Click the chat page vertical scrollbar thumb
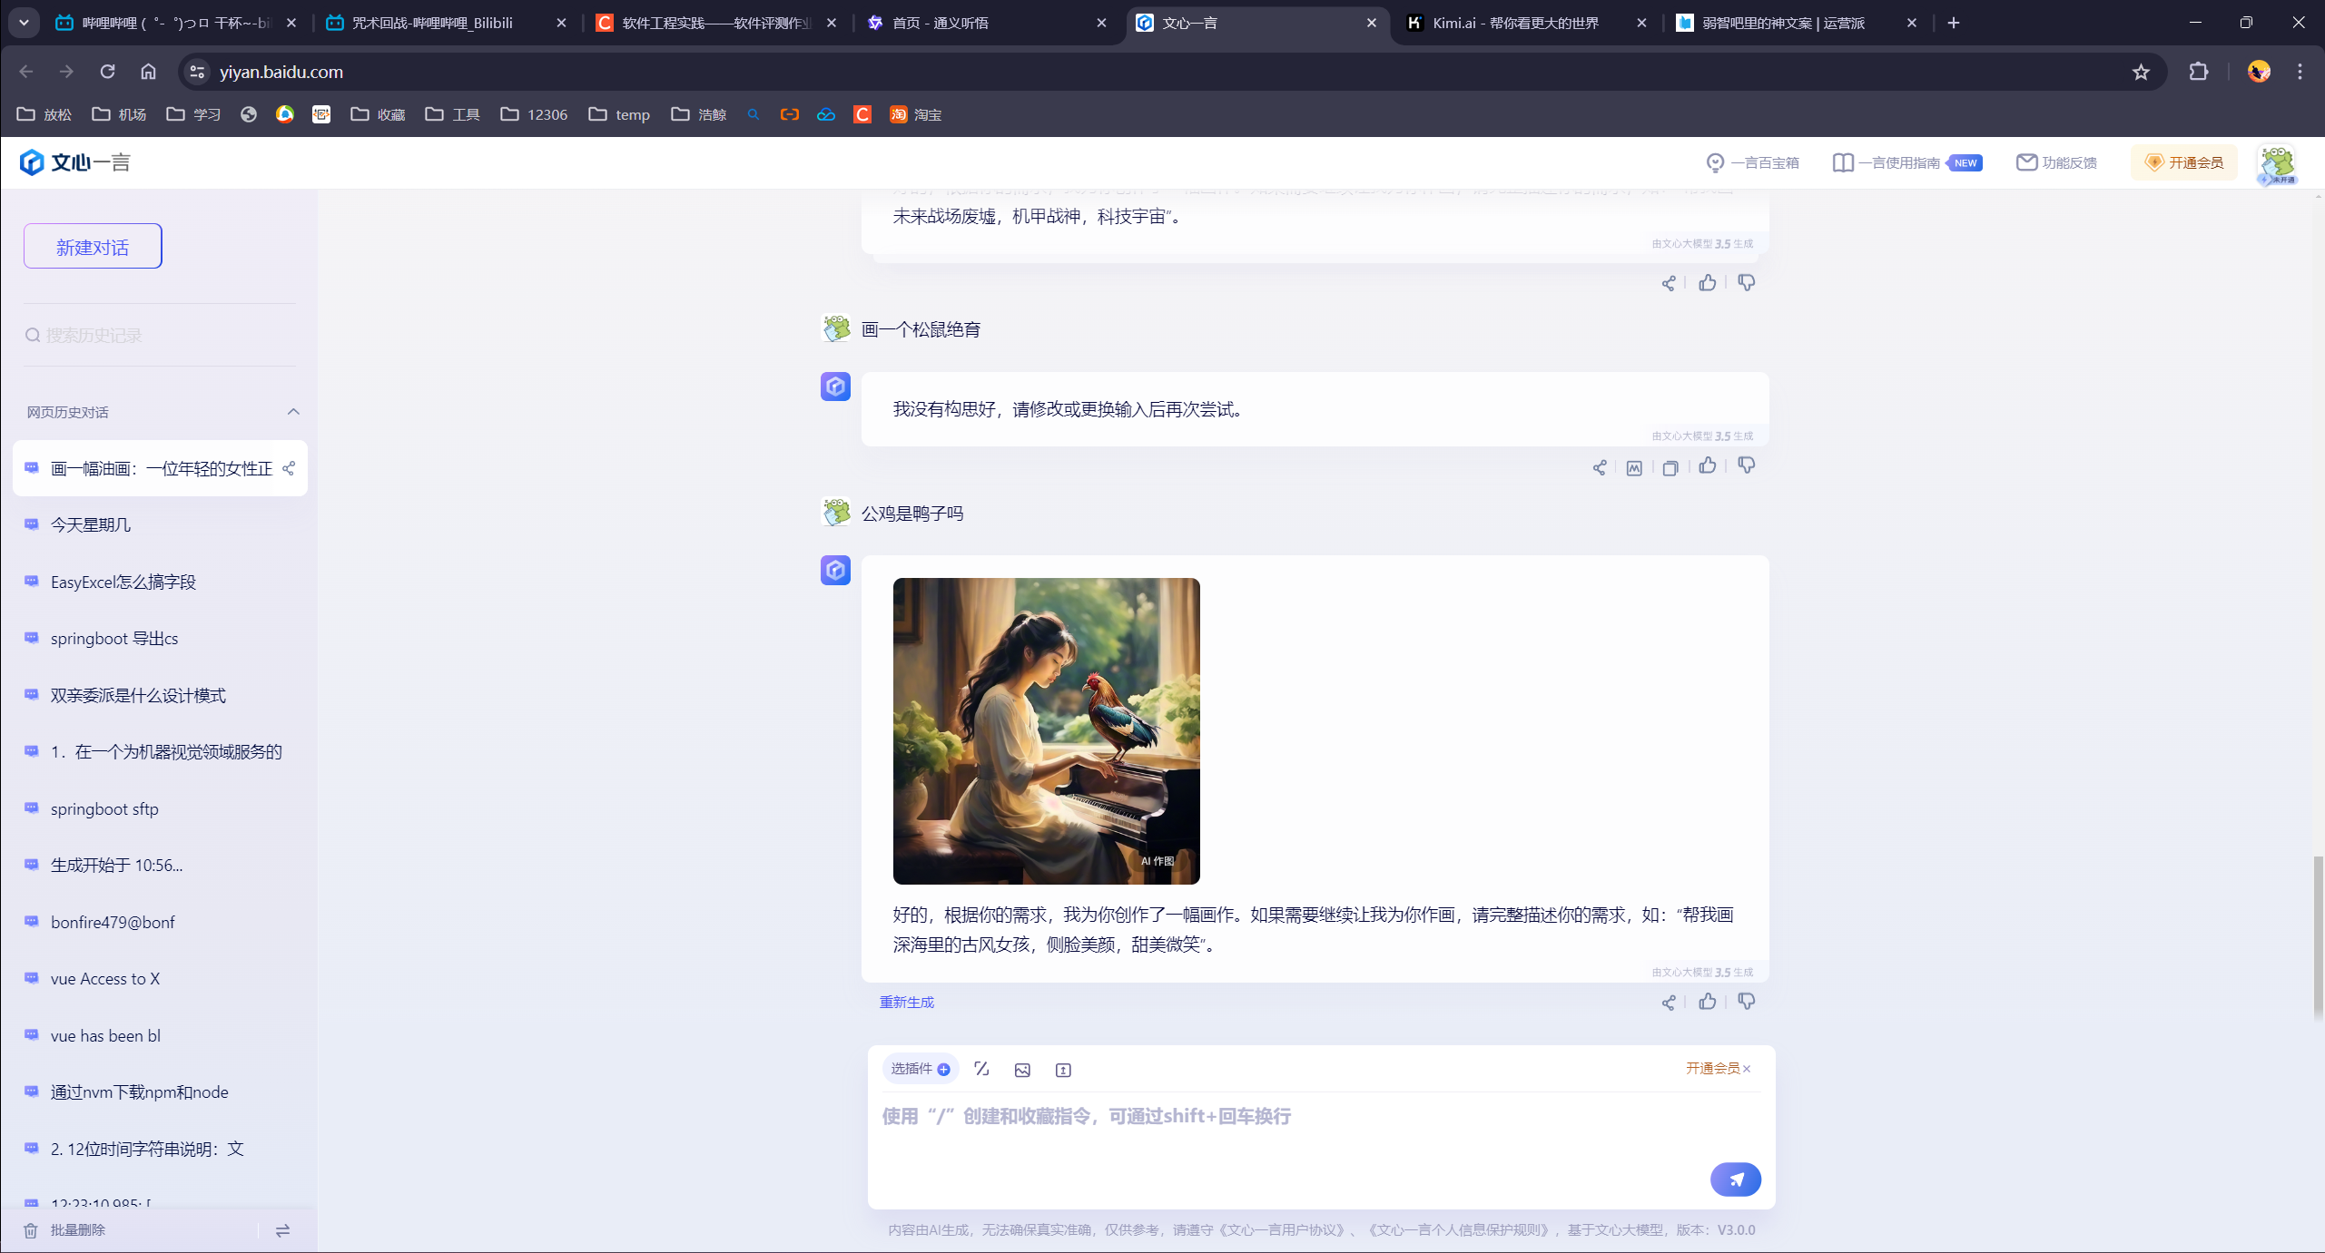2325x1253 pixels. [2318, 936]
